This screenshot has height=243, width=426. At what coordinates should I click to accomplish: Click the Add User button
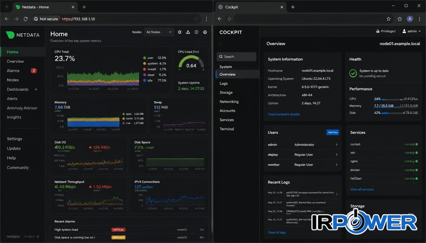[x=332, y=133]
